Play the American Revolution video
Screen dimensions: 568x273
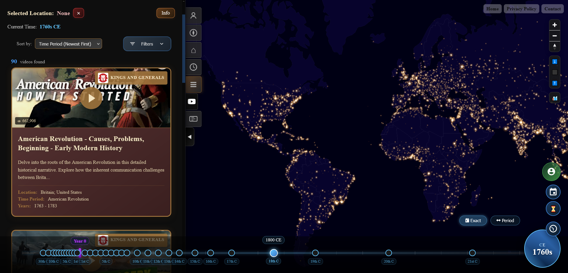coord(91,98)
